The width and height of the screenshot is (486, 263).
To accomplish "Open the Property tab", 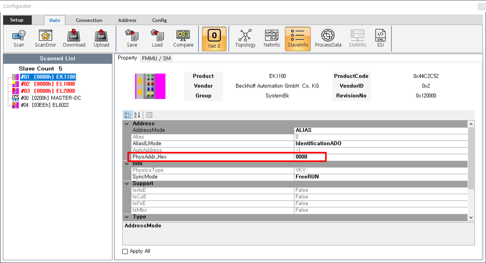I will [x=127, y=58].
